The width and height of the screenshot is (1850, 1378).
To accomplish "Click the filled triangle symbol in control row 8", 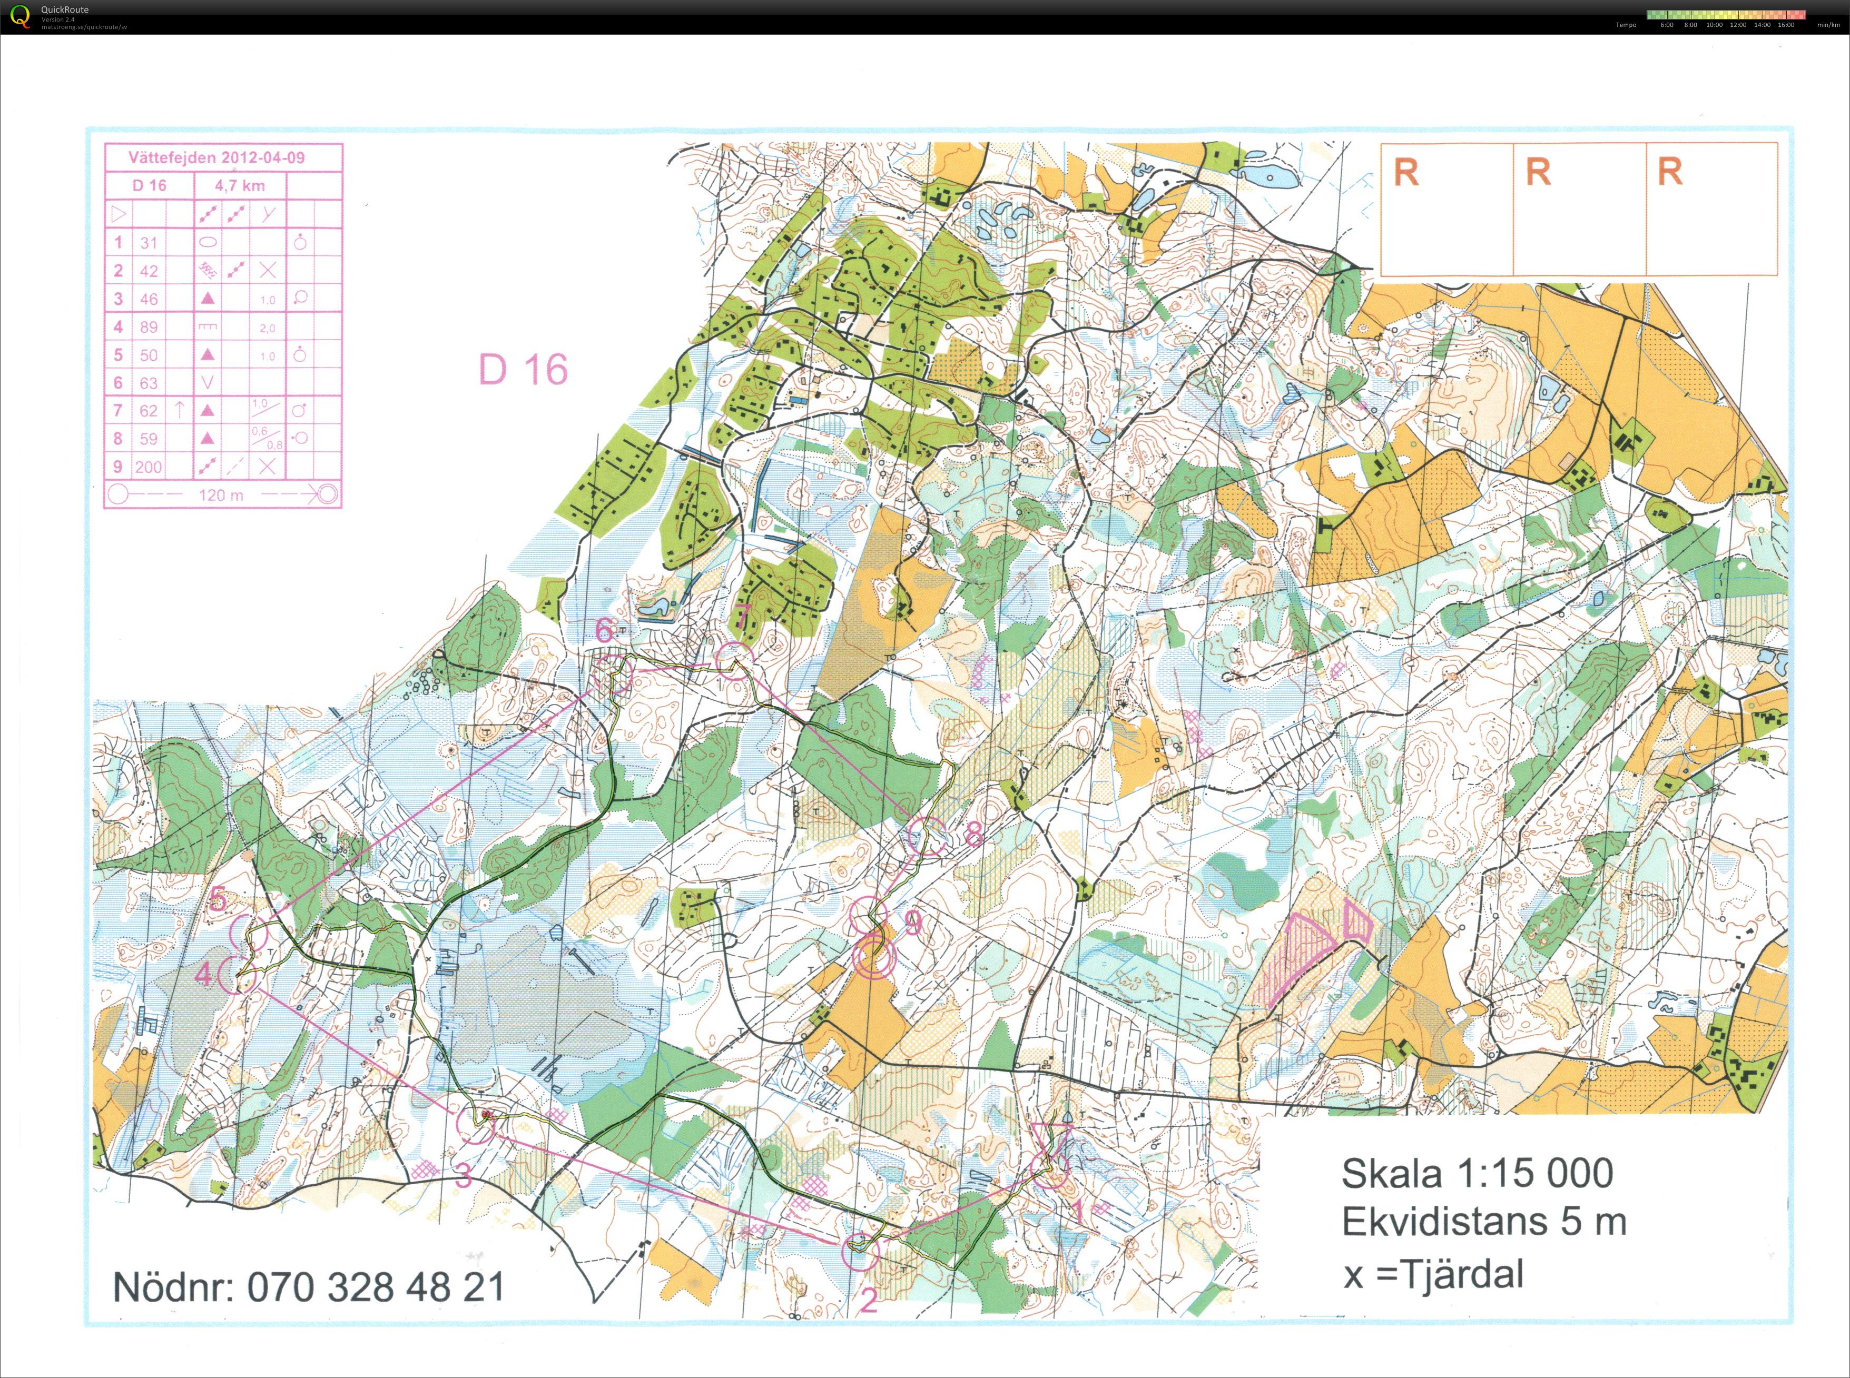I will click(208, 439).
